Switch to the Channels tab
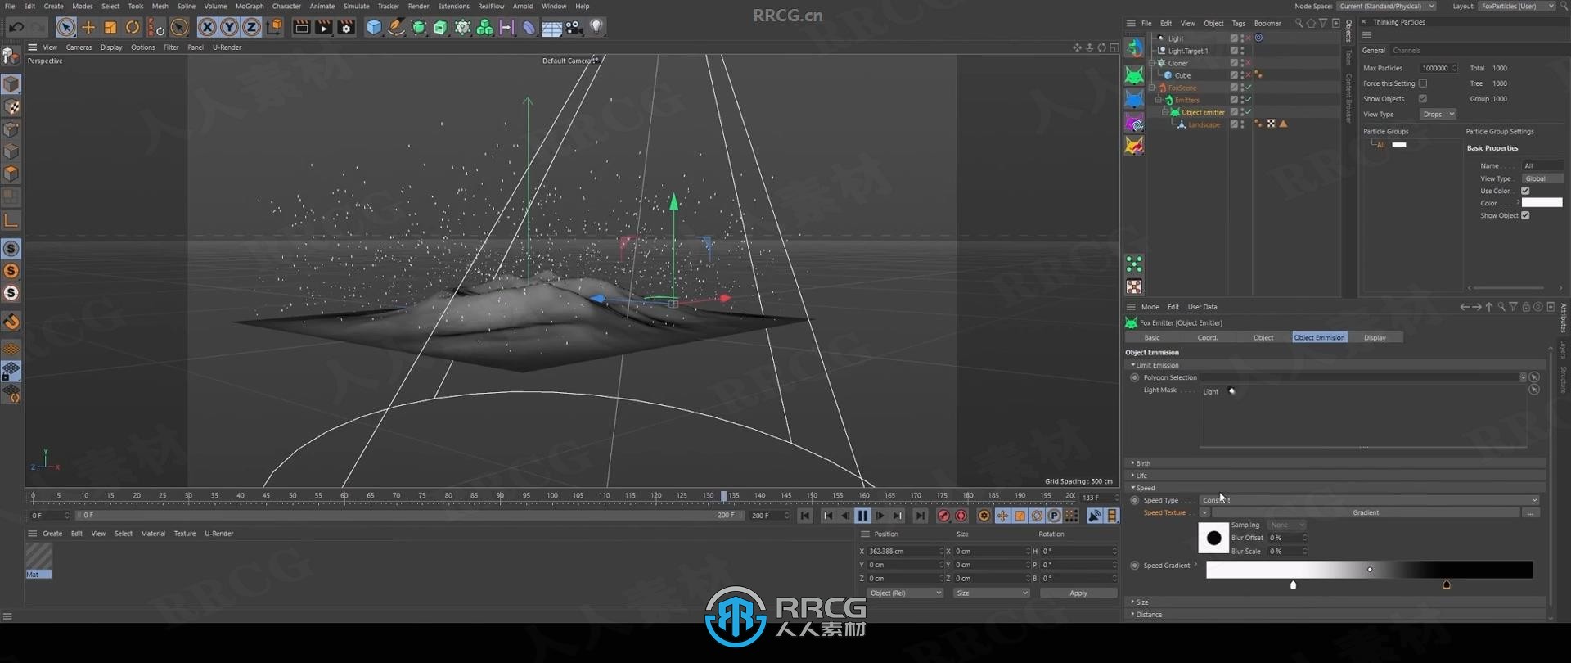The width and height of the screenshot is (1571, 663). (x=1407, y=51)
